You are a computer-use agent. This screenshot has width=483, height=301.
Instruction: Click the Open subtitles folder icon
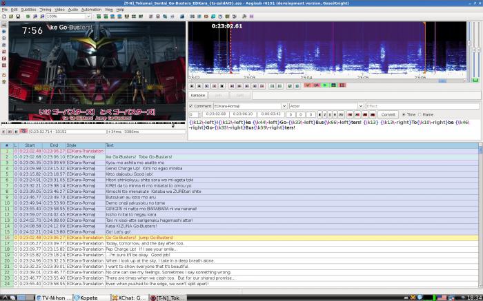(11, 17)
